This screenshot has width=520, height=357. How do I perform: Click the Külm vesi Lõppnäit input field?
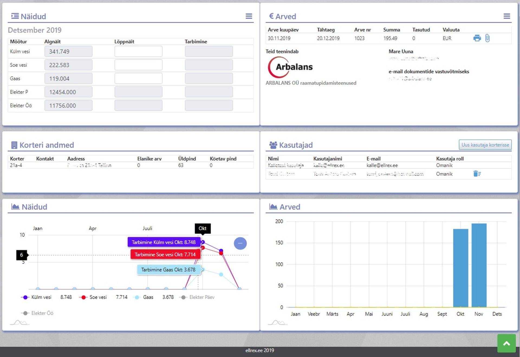138,51
